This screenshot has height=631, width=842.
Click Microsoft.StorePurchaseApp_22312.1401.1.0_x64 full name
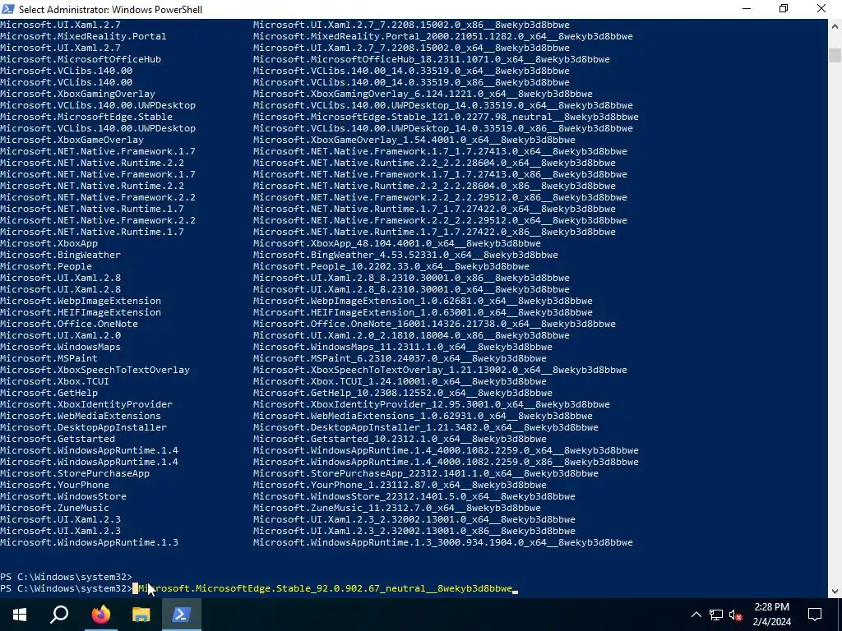click(426, 474)
